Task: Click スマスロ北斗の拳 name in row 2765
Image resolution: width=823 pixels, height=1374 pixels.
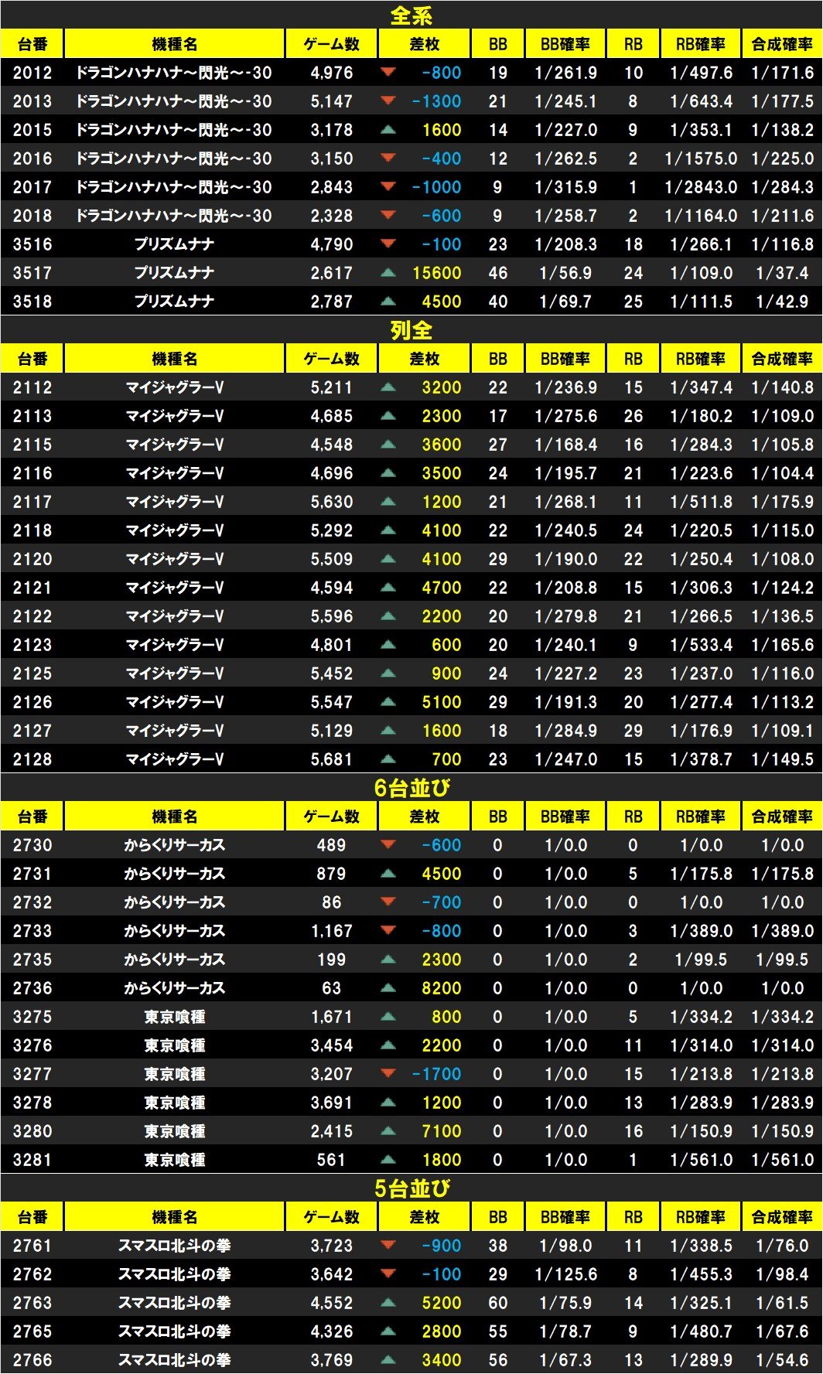Action: (175, 1331)
